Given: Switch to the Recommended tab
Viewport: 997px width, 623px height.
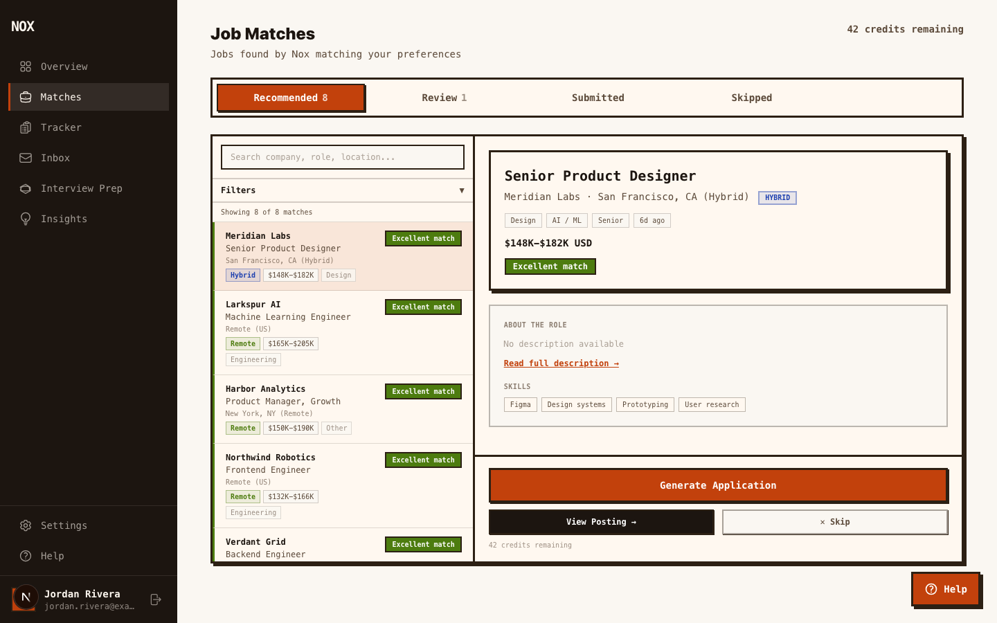Looking at the screenshot, I should [x=291, y=98].
